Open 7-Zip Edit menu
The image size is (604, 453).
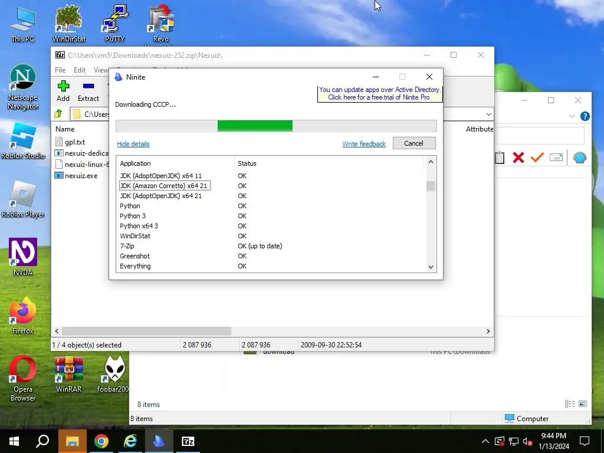(80, 70)
